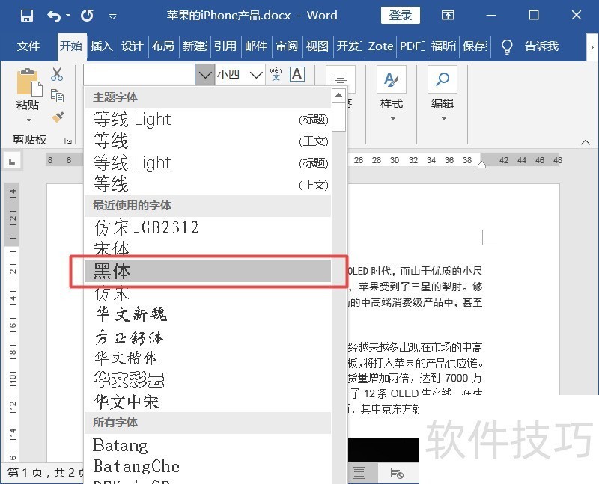Choose first 等线 Light heading font
Viewport: 599px width, 484px height.
(207, 119)
